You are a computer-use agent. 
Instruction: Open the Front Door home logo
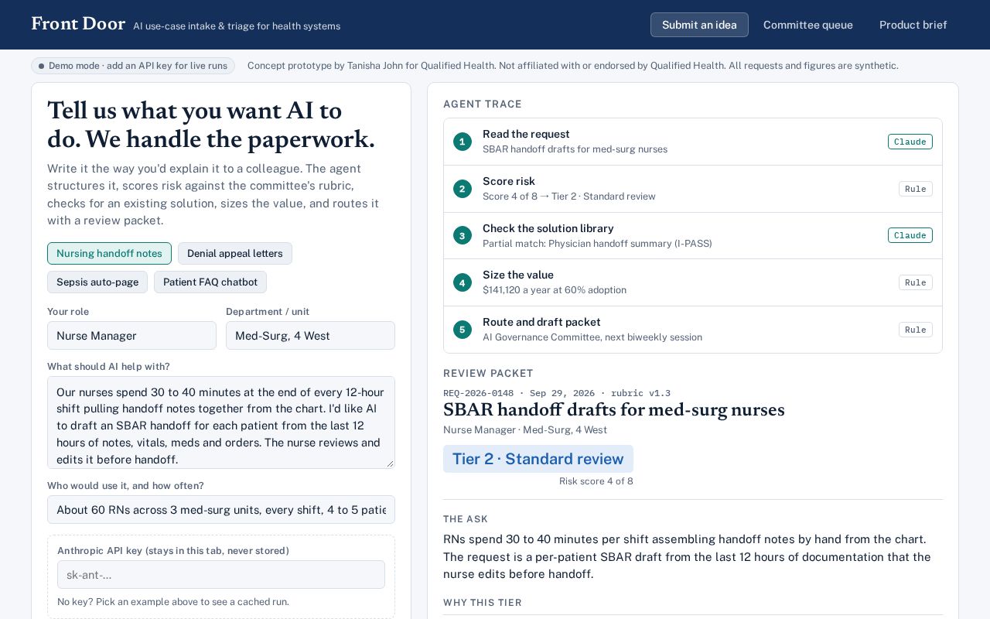click(x=78, y=24)
